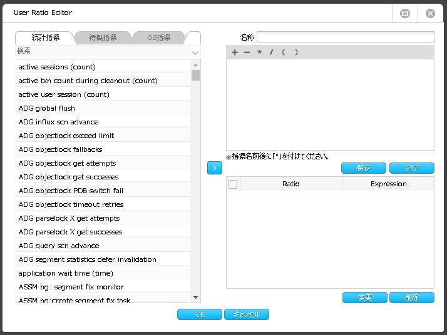Select 'ADG global flush' row

102,108
